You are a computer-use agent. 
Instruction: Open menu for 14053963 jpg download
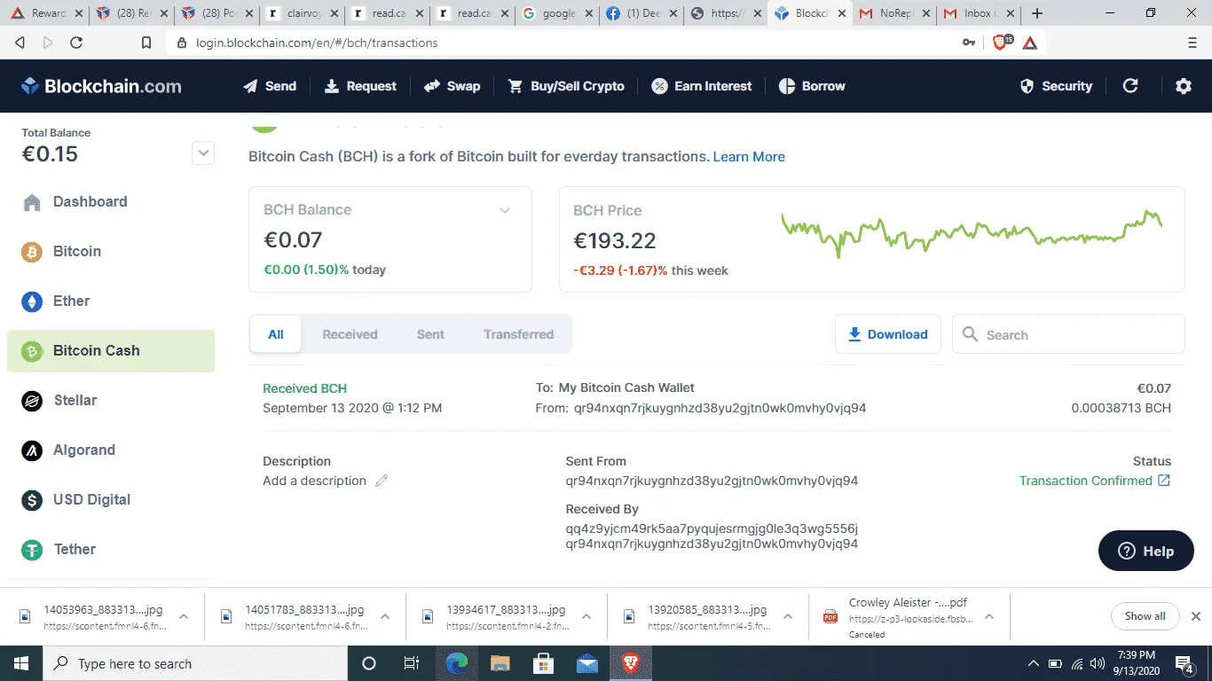(x=184, y=616)
